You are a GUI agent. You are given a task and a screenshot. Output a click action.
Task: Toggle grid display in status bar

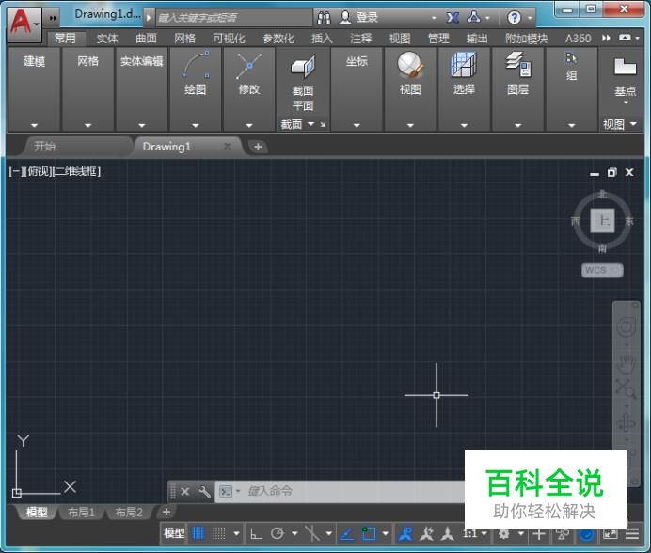(198, 533)
